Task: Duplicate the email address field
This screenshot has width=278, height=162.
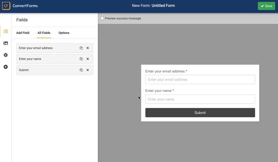Action: [81, 48]
